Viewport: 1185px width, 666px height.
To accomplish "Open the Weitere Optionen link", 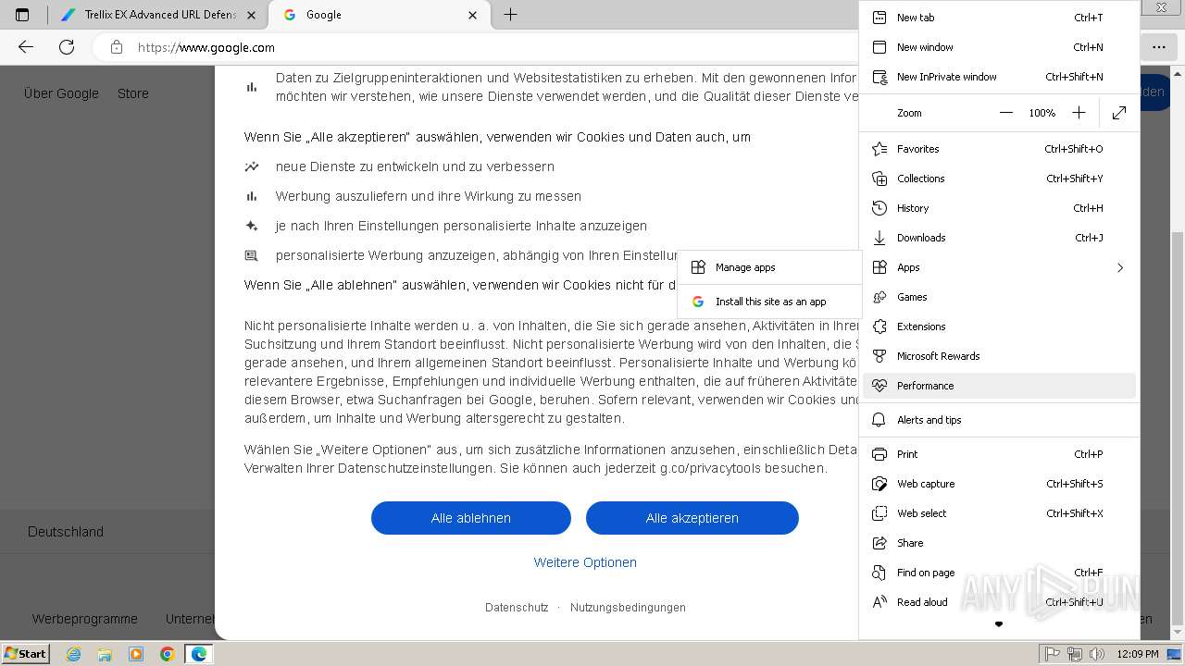I will click(585, 562).
